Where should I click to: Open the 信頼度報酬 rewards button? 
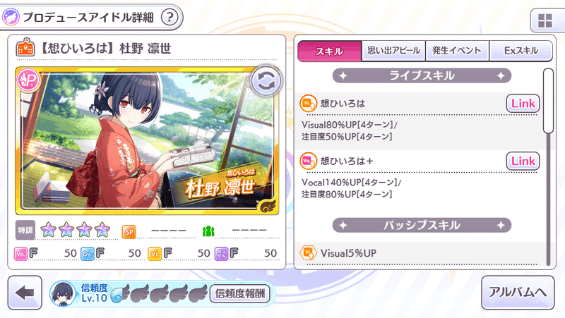[x=240, y=293]
